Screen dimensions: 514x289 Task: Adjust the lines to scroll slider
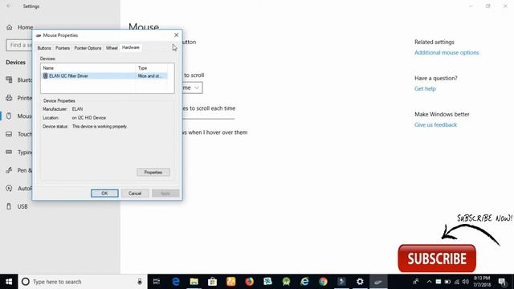pos(209,119)
